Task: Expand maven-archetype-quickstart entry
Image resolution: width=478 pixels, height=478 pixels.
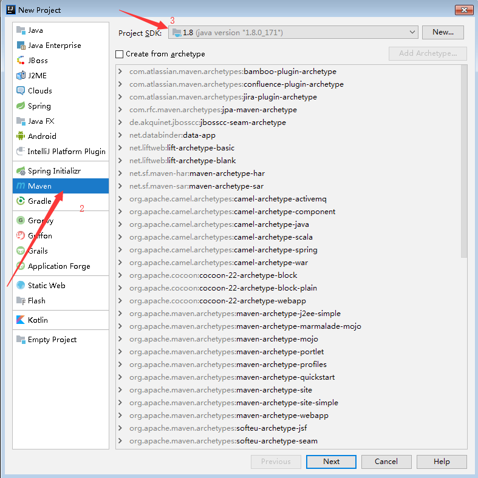Action: click(120, 377)
